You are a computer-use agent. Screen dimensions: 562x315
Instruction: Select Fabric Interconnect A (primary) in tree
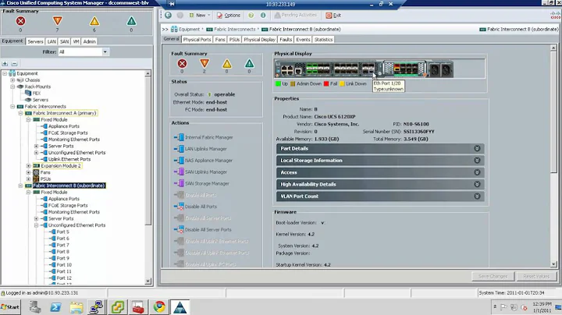tap(65, 113)
